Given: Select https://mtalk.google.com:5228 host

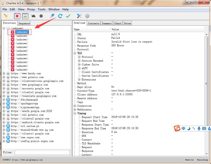Looking at the screenshot, I should pos(31,111).
